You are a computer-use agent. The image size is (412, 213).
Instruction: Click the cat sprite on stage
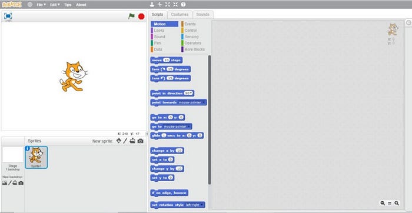74,76
